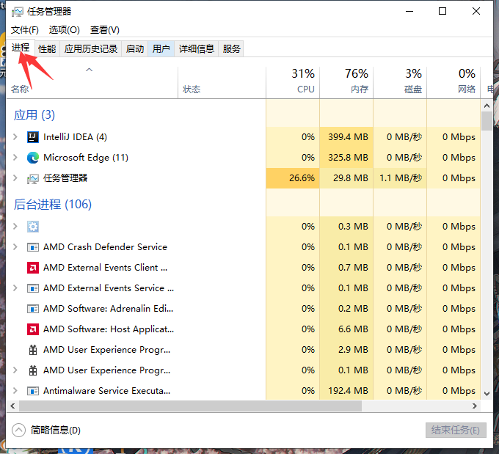Screen dimensions: 499x454
Task: Open the 文件(F) menu
Action: [25, 30]
